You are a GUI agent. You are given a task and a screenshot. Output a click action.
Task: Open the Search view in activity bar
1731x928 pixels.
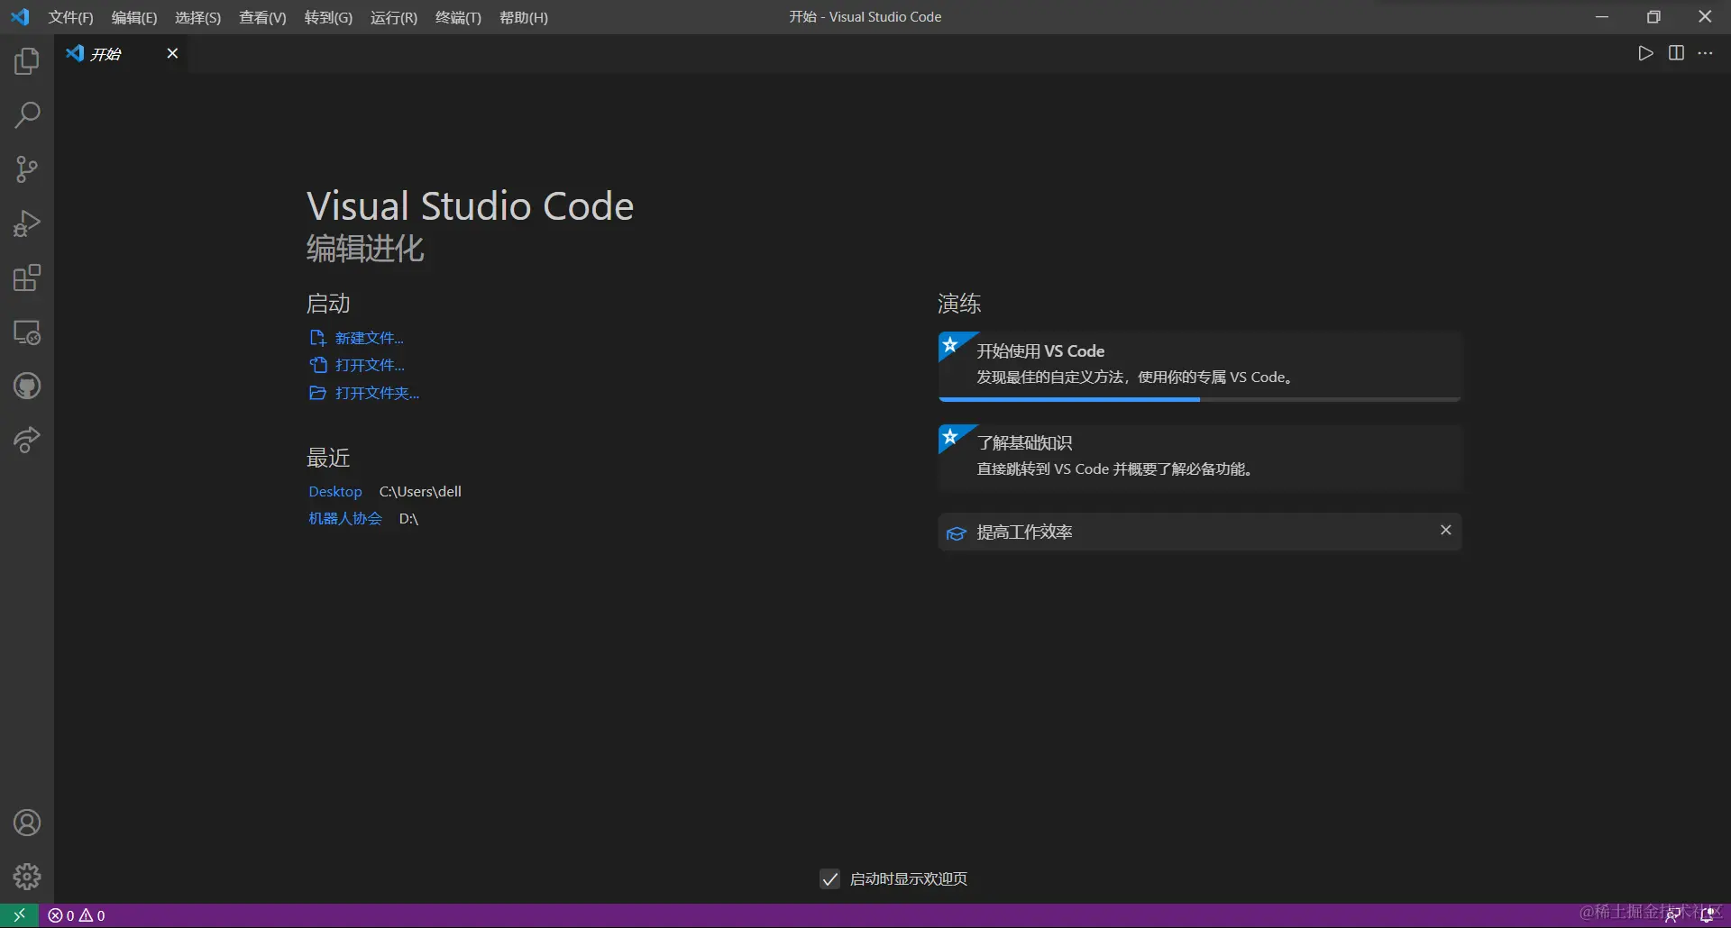tap(27, 115)
